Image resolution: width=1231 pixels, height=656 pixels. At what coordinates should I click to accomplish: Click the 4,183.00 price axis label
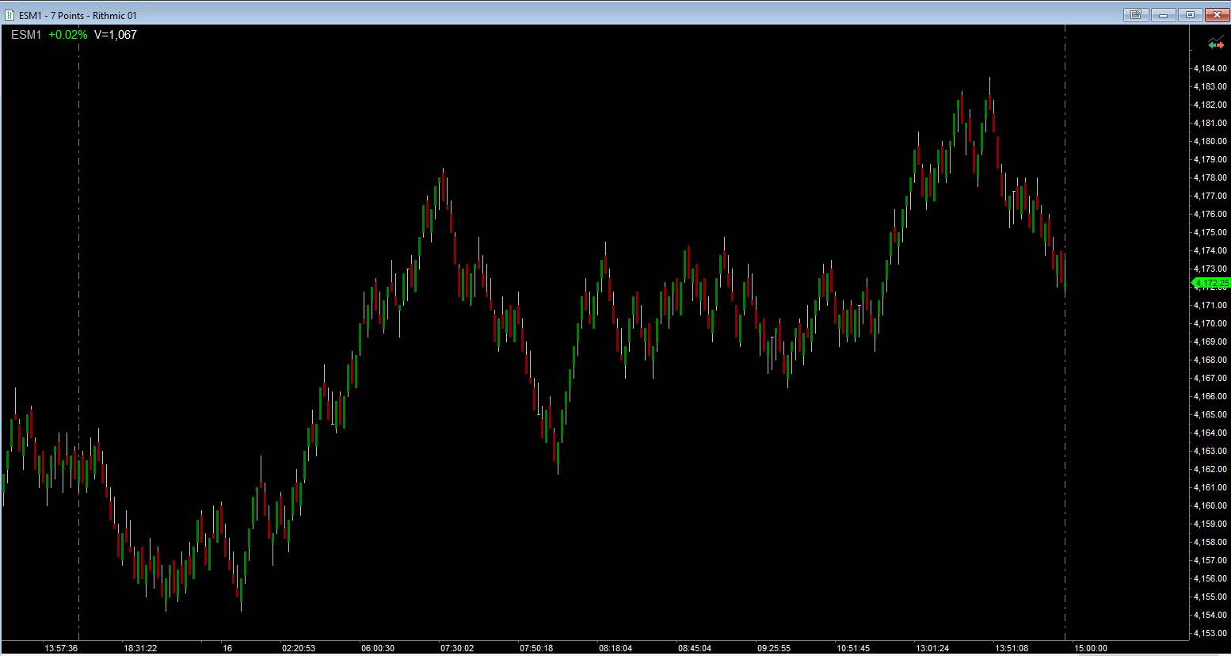point(1210,86)
